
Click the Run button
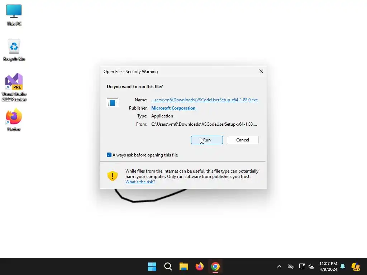207,140
